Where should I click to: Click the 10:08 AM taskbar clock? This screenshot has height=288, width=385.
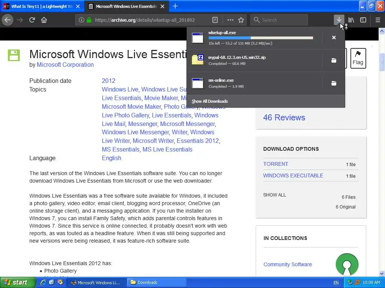tap(371, 282)
